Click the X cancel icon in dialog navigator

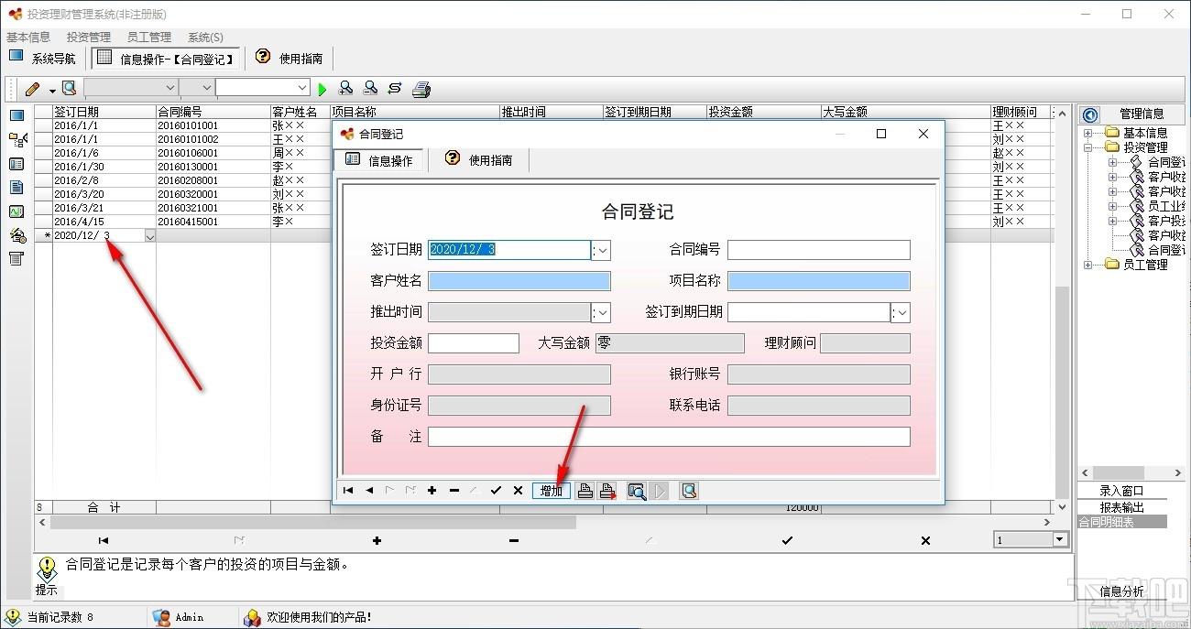518,491
